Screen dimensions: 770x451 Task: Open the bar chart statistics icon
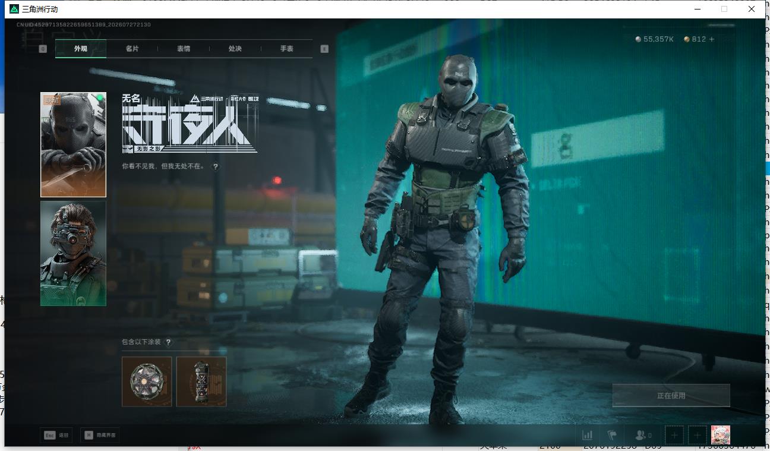(588, 436)
